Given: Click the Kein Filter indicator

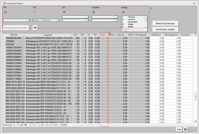Looking at the screenshot, I should tap(52, 125).
